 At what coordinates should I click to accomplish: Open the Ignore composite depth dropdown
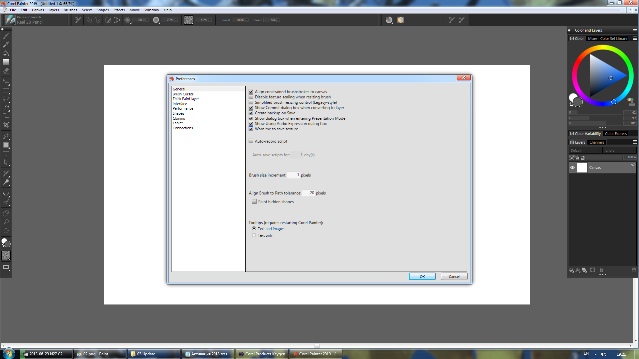(619, 151)
